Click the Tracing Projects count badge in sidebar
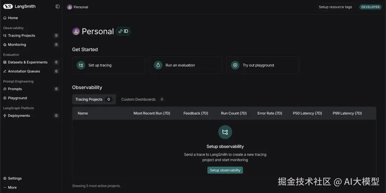 (56, 36)
